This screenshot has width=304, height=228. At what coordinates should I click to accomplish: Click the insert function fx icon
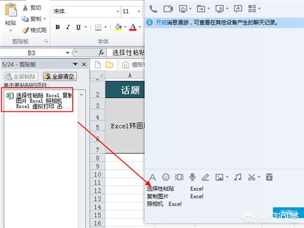coord(101,53)
